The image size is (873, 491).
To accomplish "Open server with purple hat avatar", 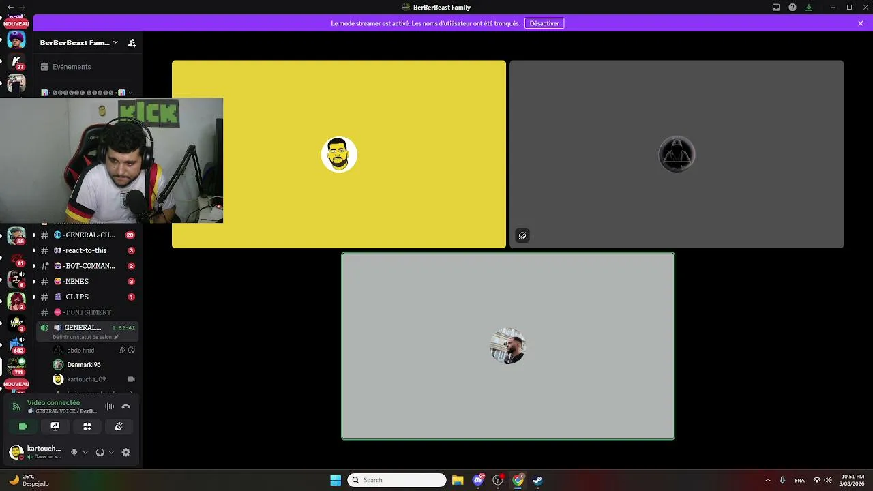I will click(x=16, y=40).
